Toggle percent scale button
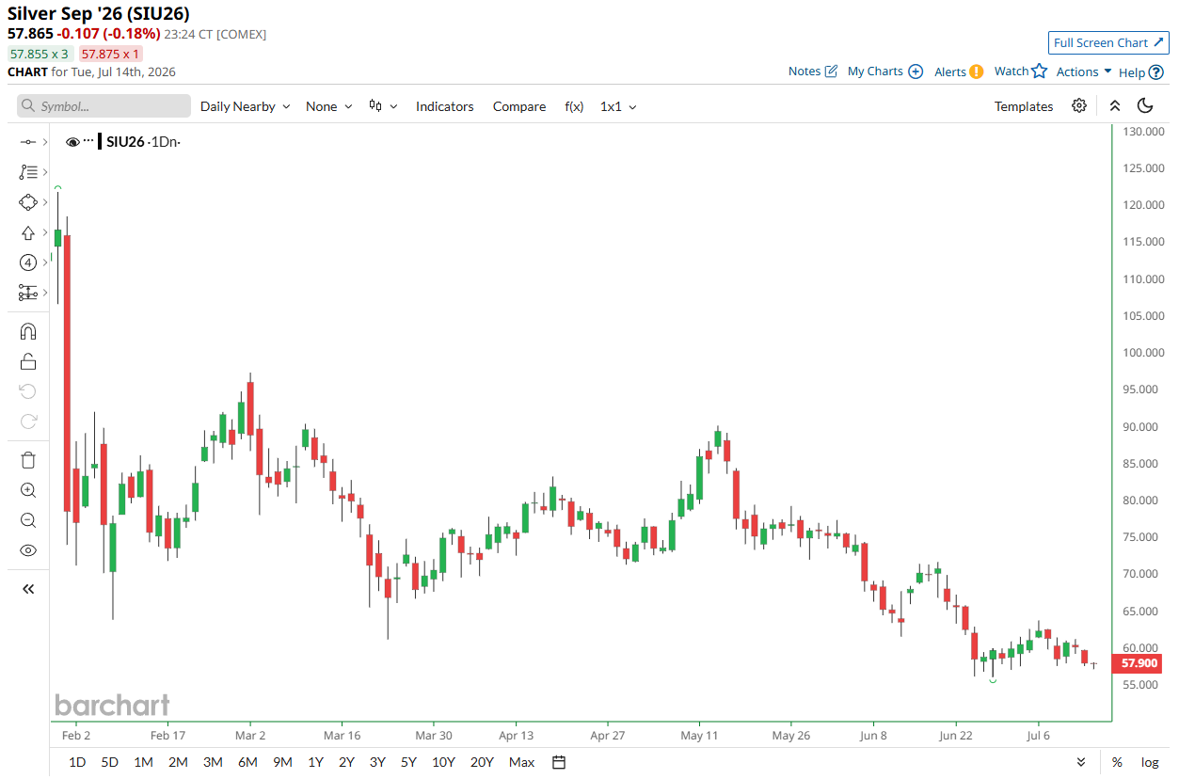Image resolution: width=1179 pixels, height=779 pixels. coord(1117,762)
